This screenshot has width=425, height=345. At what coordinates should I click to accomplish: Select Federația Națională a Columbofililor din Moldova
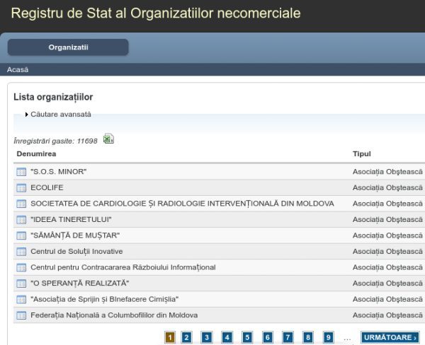[x=114, y=315]
